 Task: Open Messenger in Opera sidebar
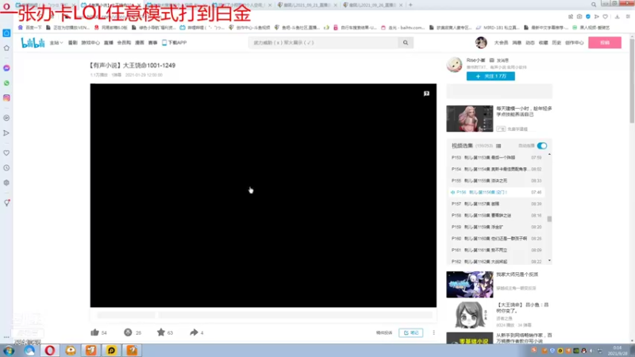(6, 68)
